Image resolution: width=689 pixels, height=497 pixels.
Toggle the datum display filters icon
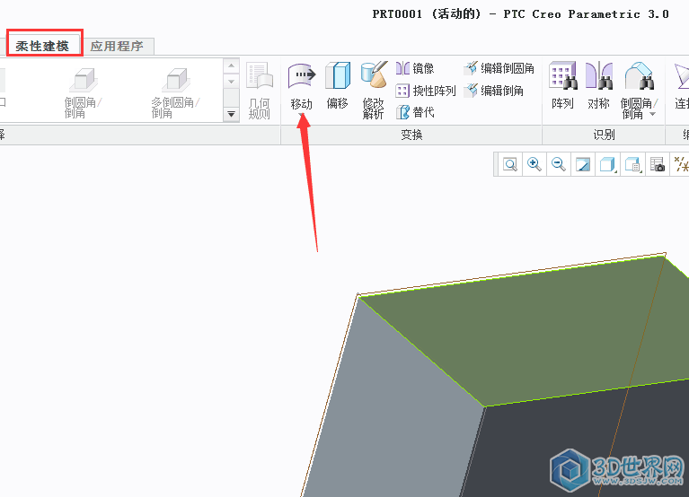[681, 165]
